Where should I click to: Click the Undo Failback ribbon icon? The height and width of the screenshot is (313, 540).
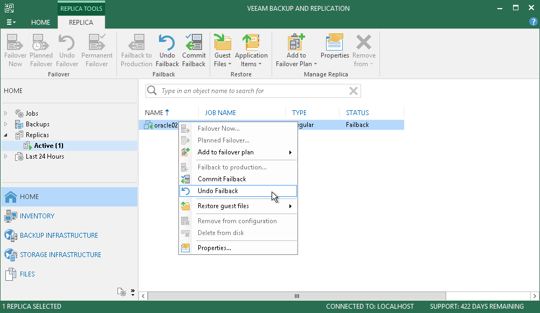(x=167, y=50)
